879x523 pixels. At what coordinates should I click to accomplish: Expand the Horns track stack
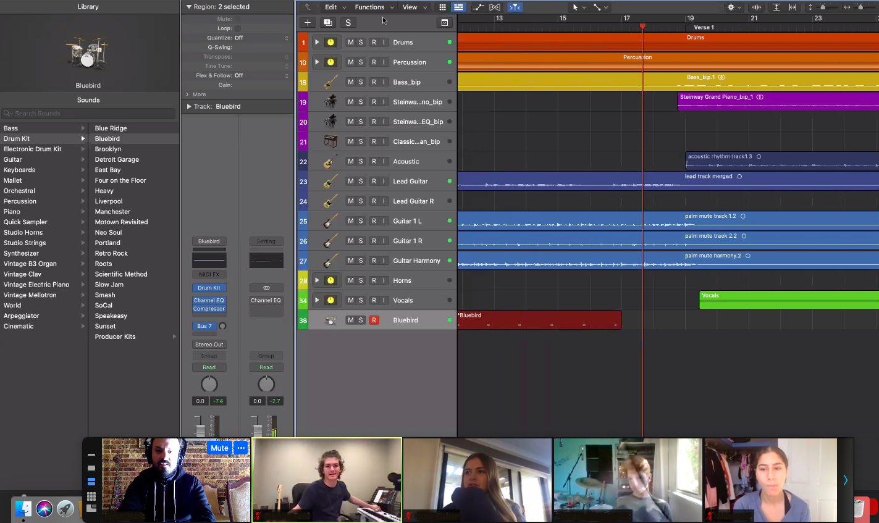click(x=317, y=280)
